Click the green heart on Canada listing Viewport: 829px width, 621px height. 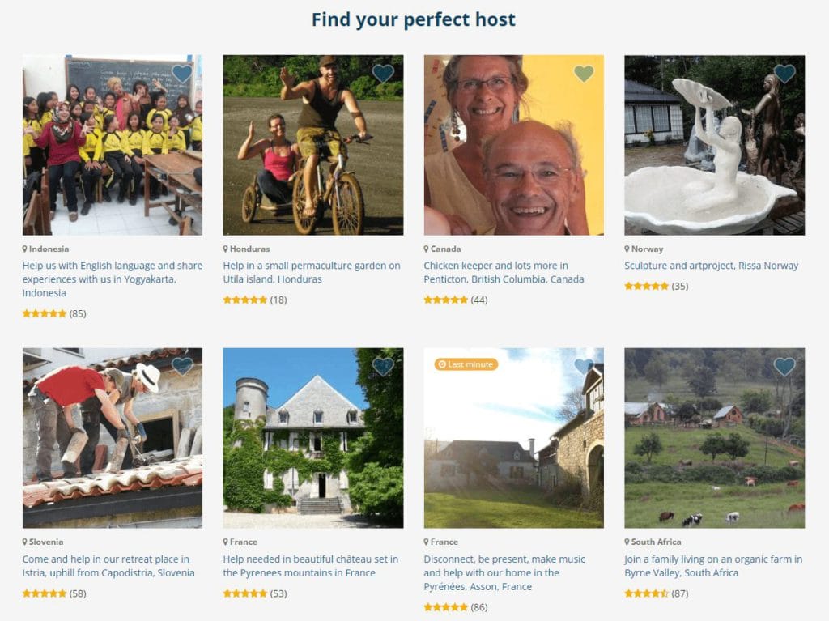pos(584,74)
